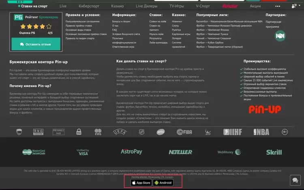Screen dimensions: 304x190
Task: Click the NBA logo
Action: [x=261, y=132]
